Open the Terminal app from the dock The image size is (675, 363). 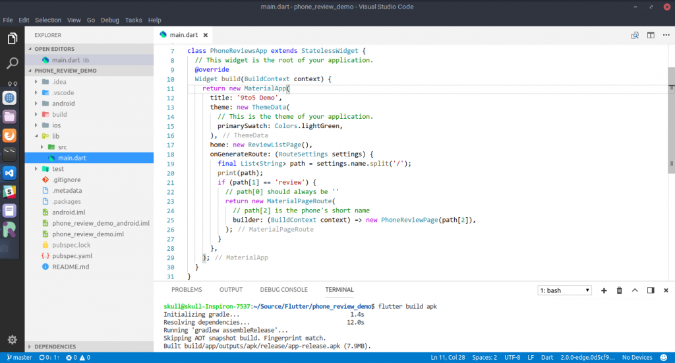point(9,154)
